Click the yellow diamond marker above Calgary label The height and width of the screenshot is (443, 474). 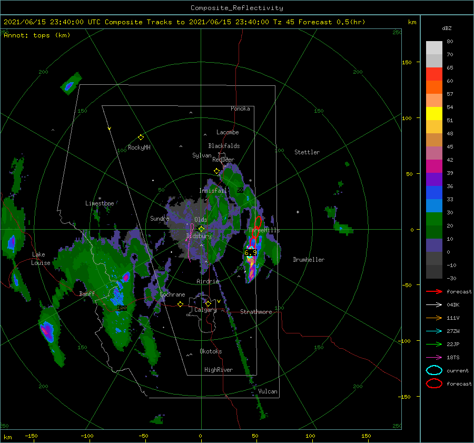tap(208, 303)
